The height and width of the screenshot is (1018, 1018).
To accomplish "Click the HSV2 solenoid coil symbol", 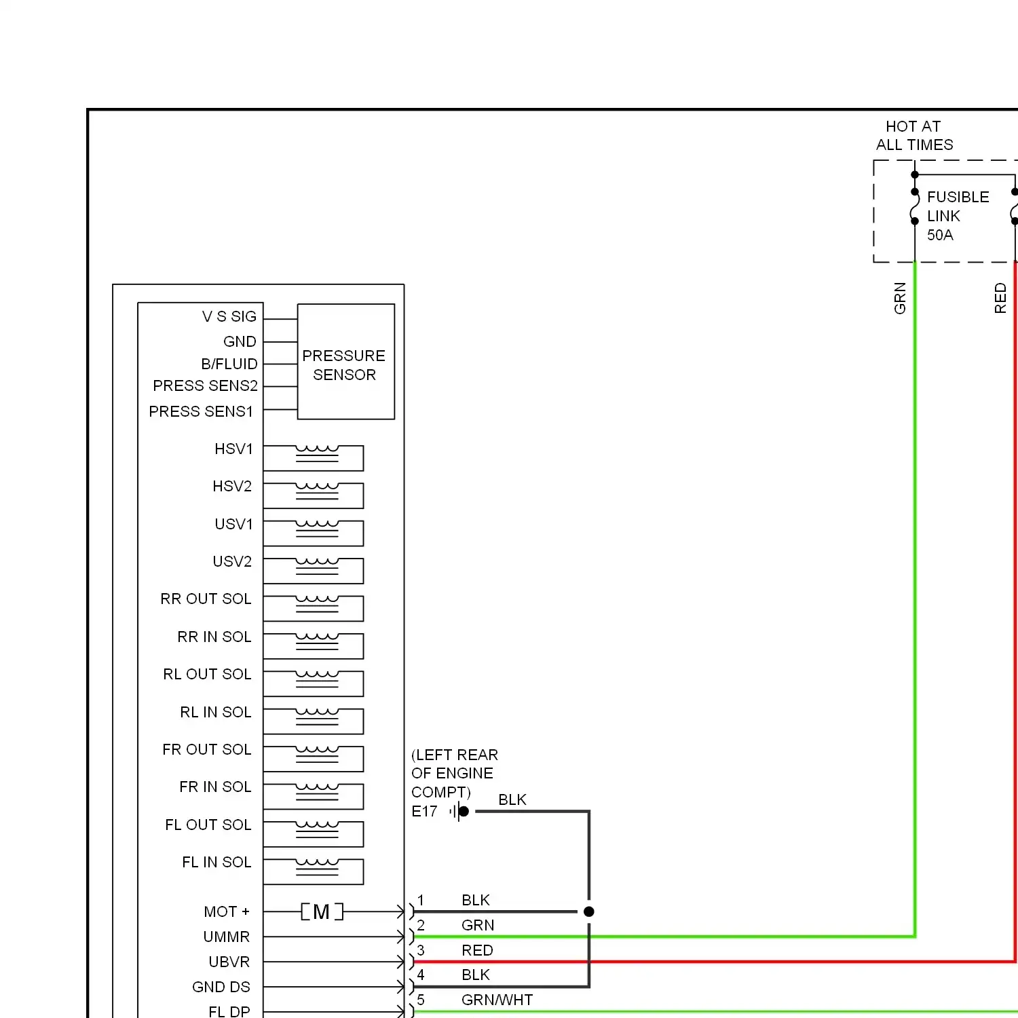I will pos(317,491).
